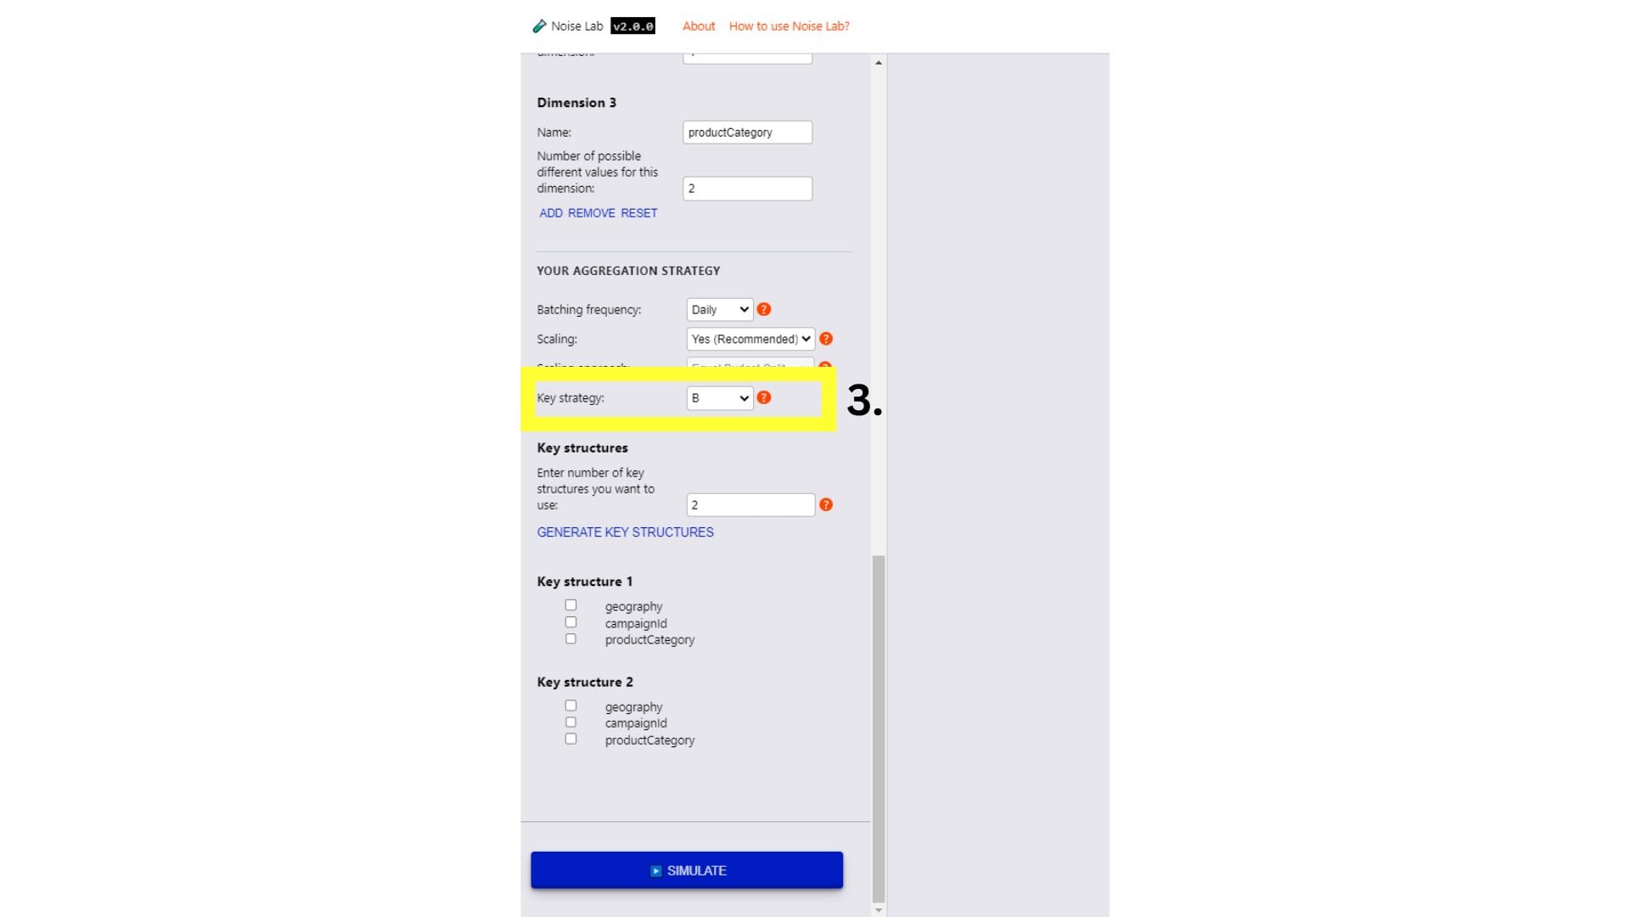
Task: Click the productCategory name input field
Action: tap(748, 132)
